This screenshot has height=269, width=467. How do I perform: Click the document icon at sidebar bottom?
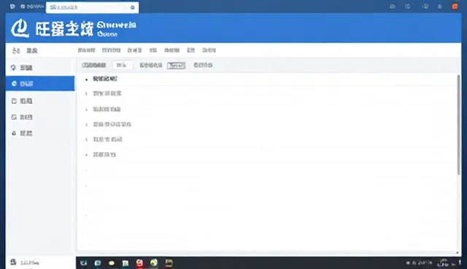click(13, 262)
